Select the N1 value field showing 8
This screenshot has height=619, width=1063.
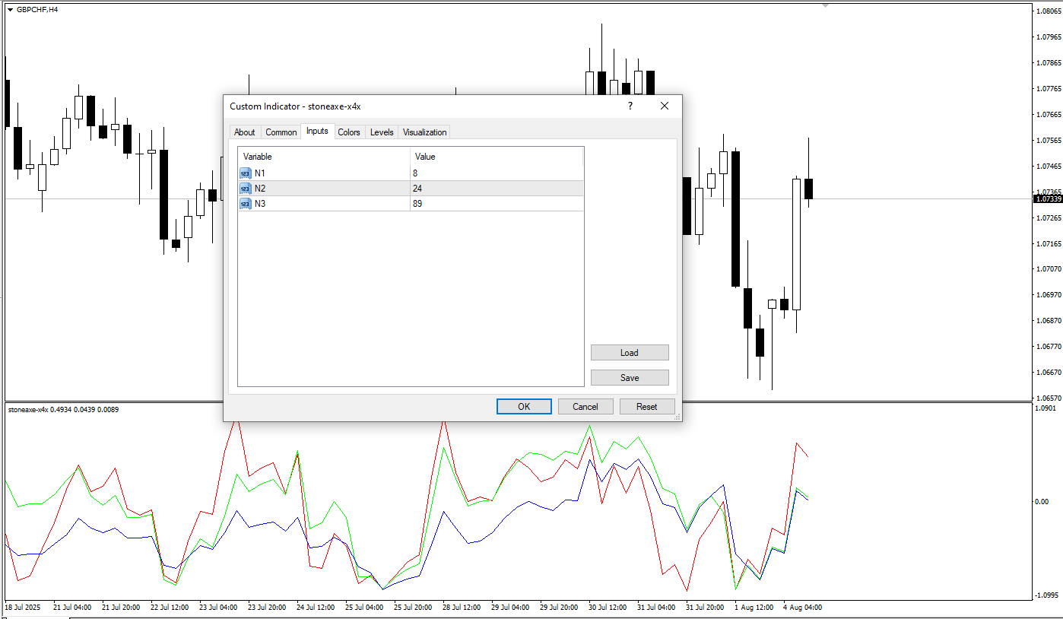tap(496, 173)
